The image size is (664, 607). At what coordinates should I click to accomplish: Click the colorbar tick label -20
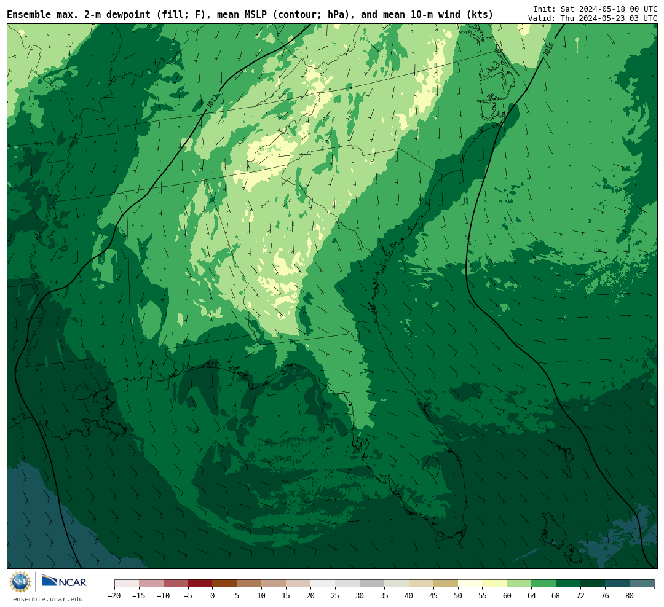114,595
